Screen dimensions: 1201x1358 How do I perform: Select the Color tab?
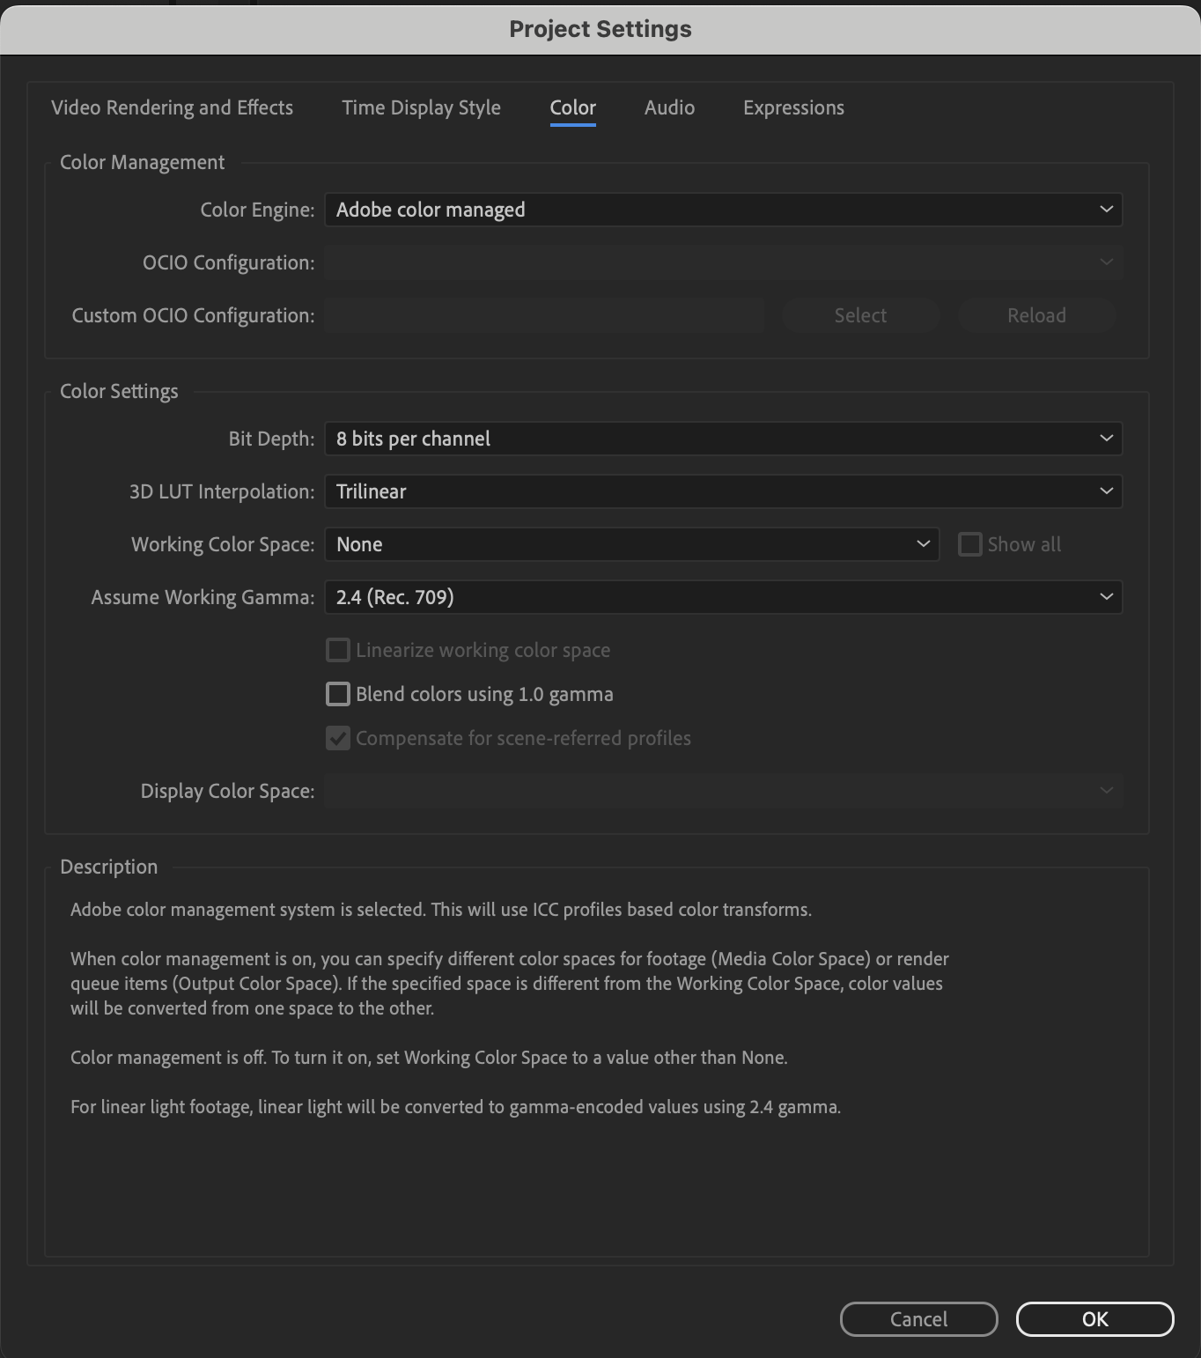(573, 107)
